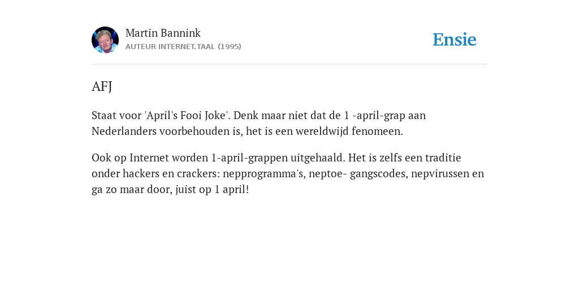579x289 pixels.
Task: Click the word fenomeen ending the first paragraph
Action: coord(376,131)
